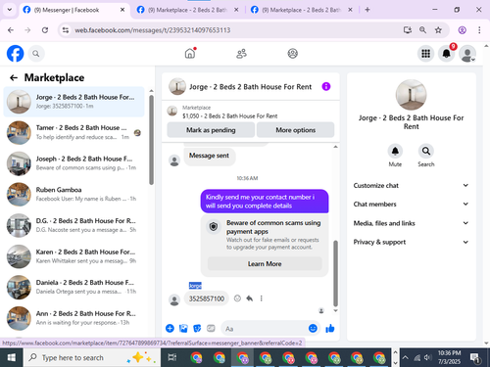Open the Groups icon in top navigation
490x367 pixels.
tap(292, 53)
